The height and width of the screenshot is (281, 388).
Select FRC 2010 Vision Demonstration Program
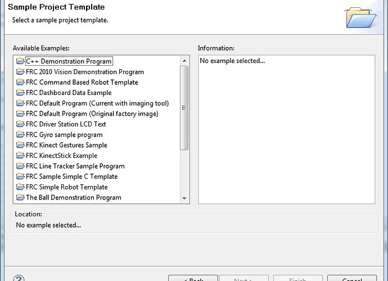85,72
